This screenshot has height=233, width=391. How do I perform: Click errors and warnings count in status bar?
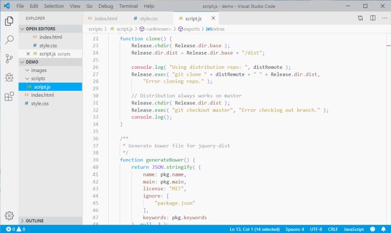pyautogui.click(x=16, y=229)
